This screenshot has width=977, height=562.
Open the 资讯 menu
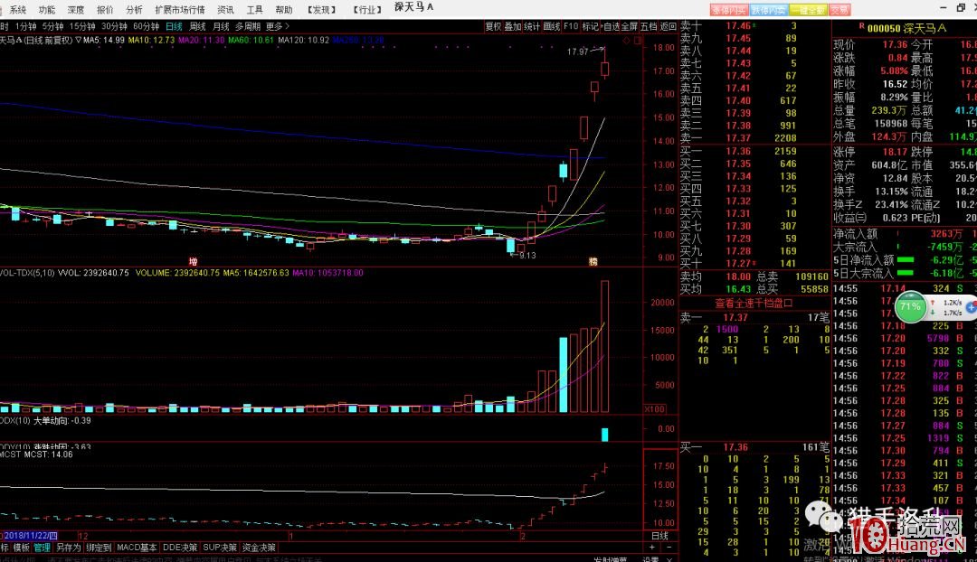(225, 9)
